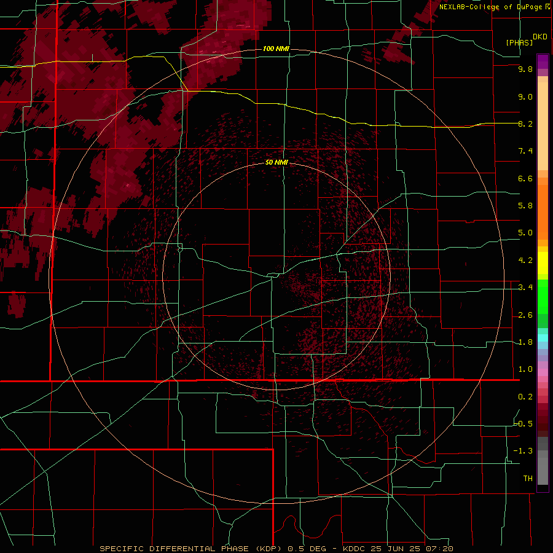Click the [PHAS] label near the color bar
The width and height of the screenshot is (553, 553).
click(x=519, y=42)
